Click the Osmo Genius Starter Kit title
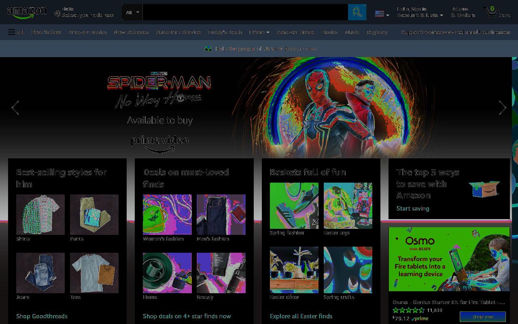518x324 pixels. click(x=449, y=302)
